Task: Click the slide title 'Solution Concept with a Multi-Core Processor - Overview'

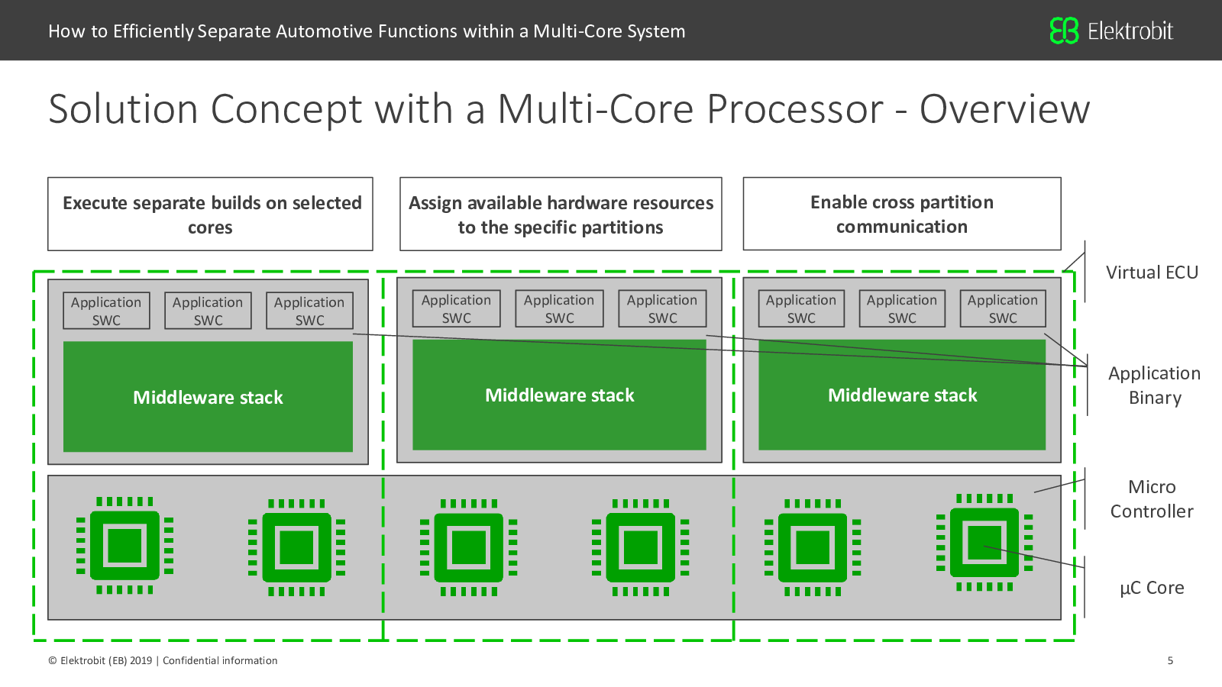Action: (569, 109)
